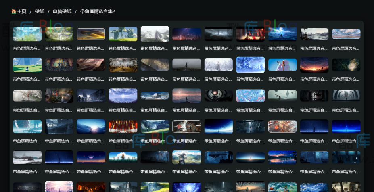Open the golden airship wallpaper thumbnail
Image resolution: width=374 pixels, height=192 pixels.
91,34
